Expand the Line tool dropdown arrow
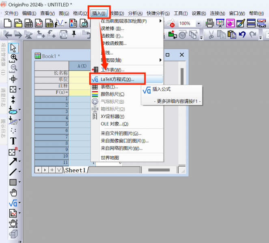269x243 pixels. click(19, 172)
